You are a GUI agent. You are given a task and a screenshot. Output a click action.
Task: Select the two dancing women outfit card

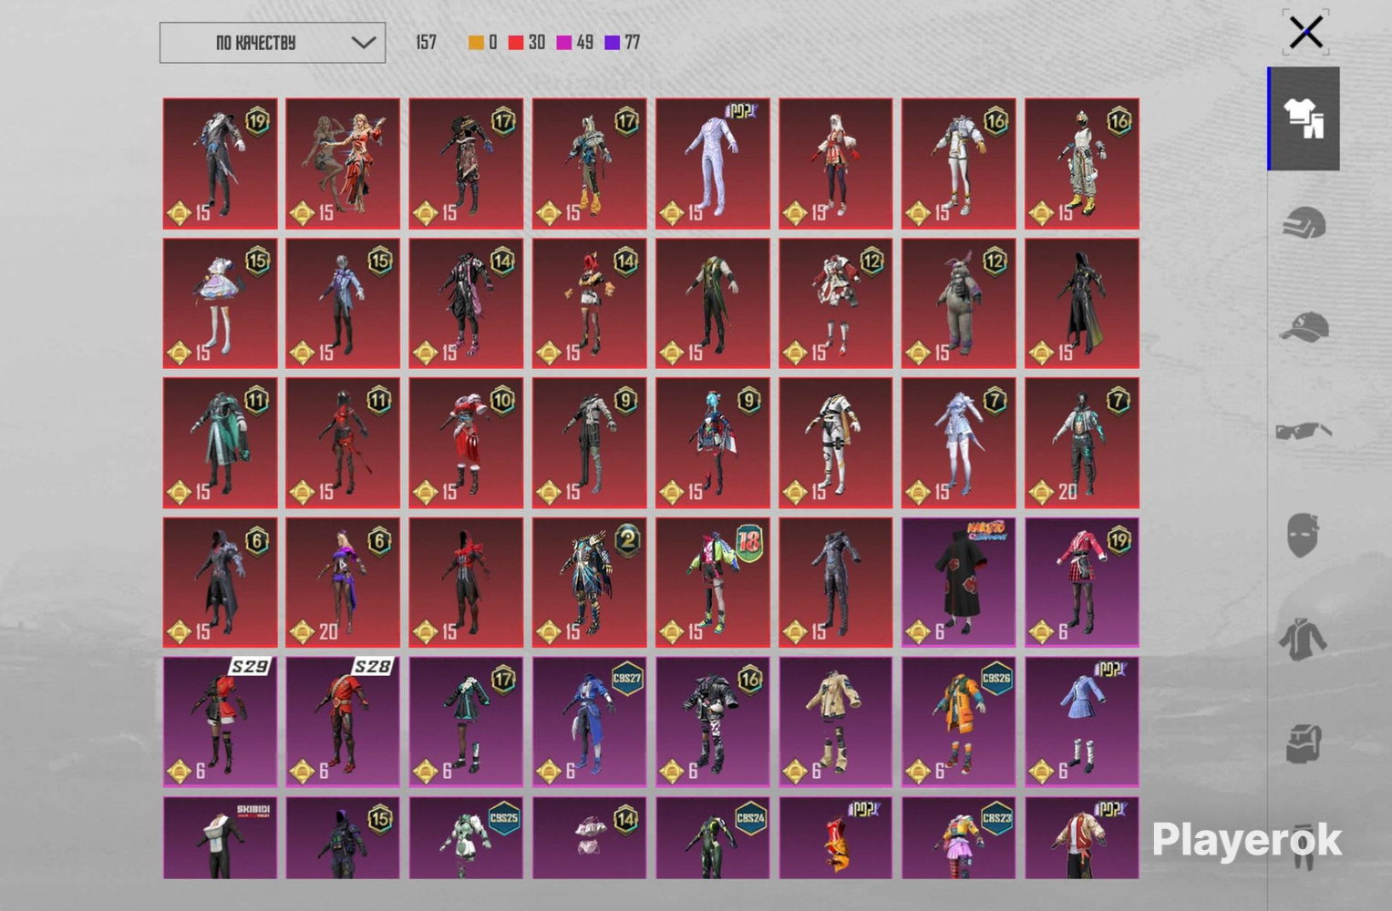coord(343,164)
